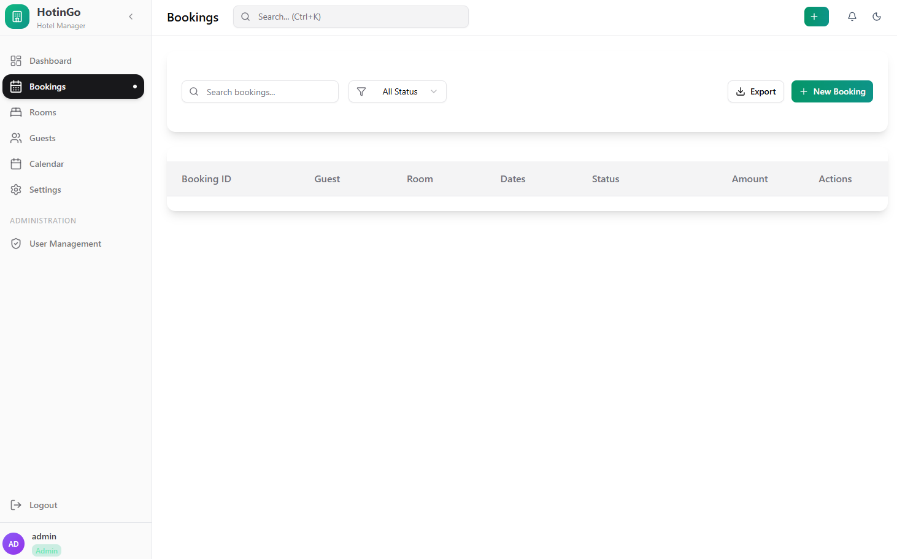Open the Settings page

(45, 189)
